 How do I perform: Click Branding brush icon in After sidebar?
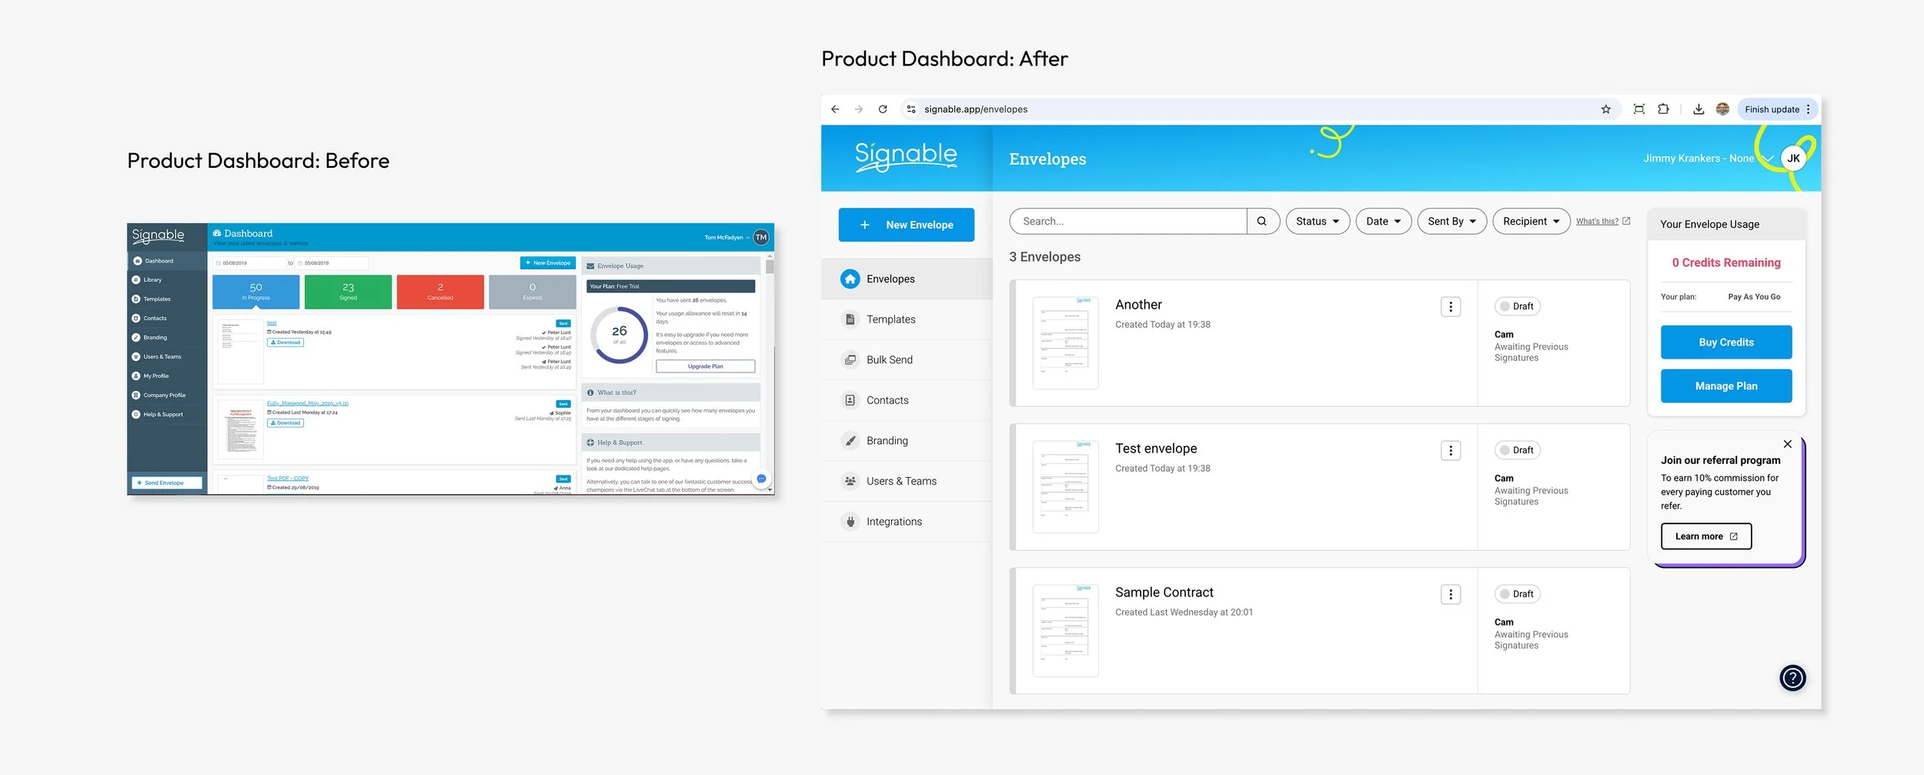pos(850,441)
